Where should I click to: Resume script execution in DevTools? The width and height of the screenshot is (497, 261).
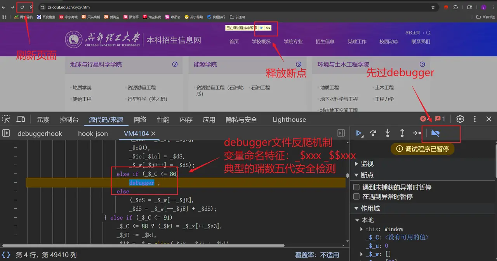(x=358, y=133)
